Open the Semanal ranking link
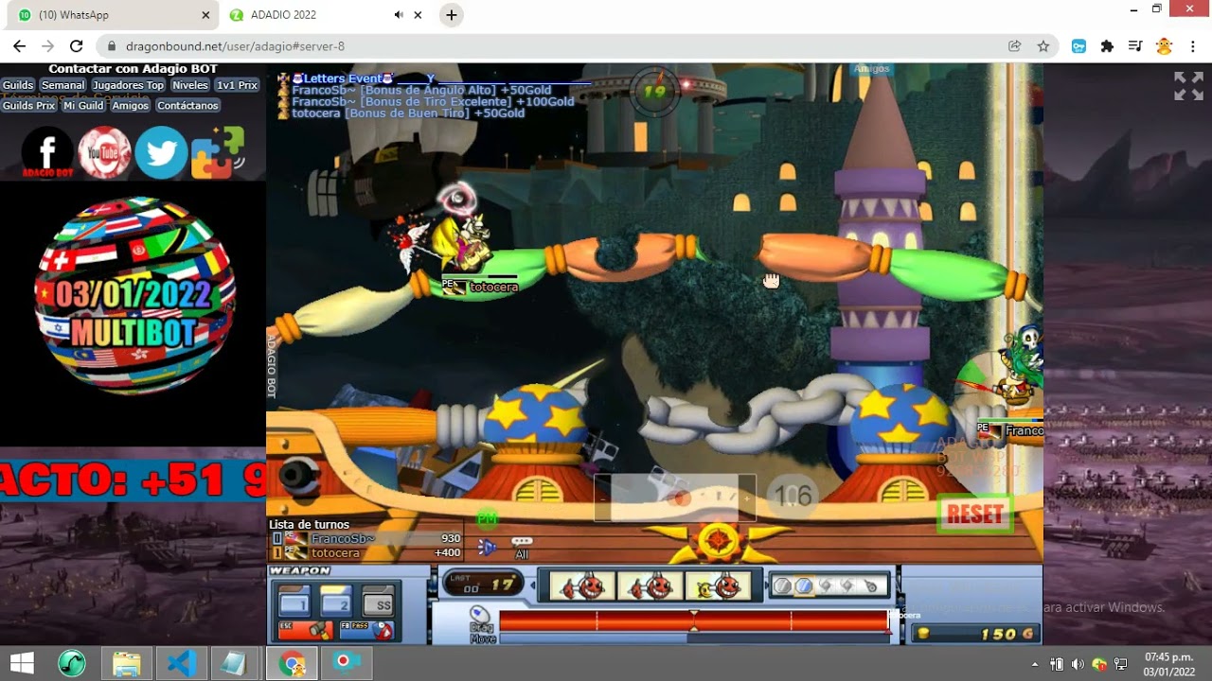 pyautogui.click(x=62, y=85)
